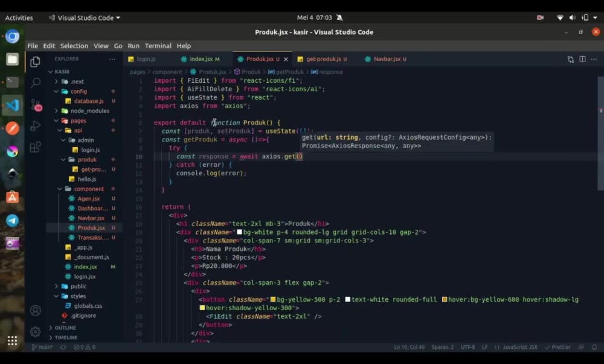Open Terminal from the Ubuntu dock

(12, 82)
